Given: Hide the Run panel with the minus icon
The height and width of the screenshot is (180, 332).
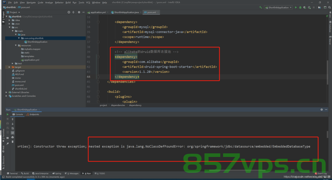Looking at the screenshot, I should [x=326, y=110].
